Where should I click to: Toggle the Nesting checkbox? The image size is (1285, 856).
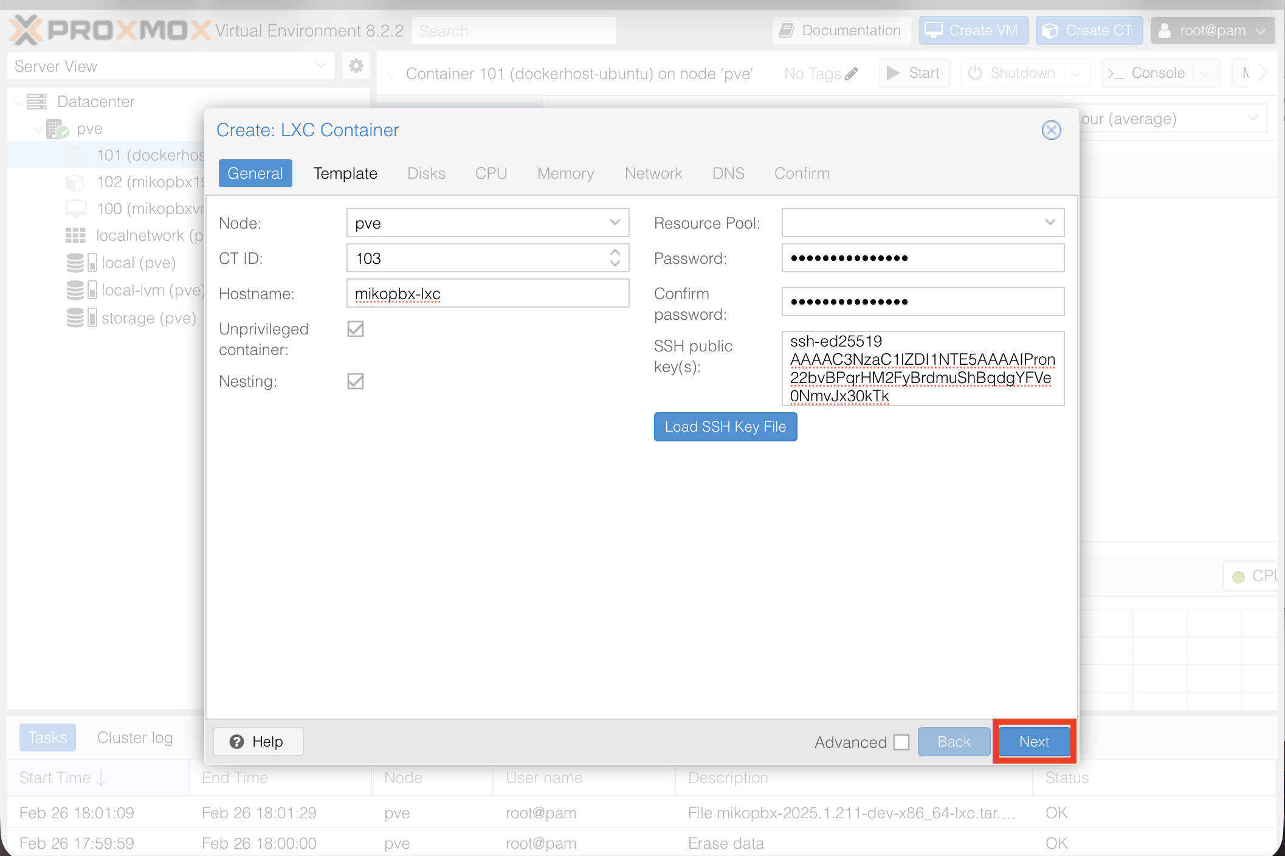click(x=356, y=381)
